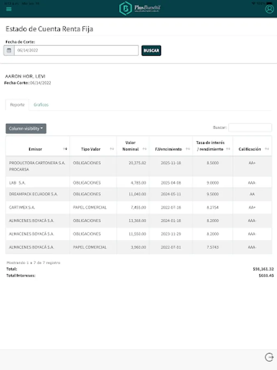Click the 9.5000 interest rate
277x370 pixels.
pyautogui.click(x=213, y=194)
